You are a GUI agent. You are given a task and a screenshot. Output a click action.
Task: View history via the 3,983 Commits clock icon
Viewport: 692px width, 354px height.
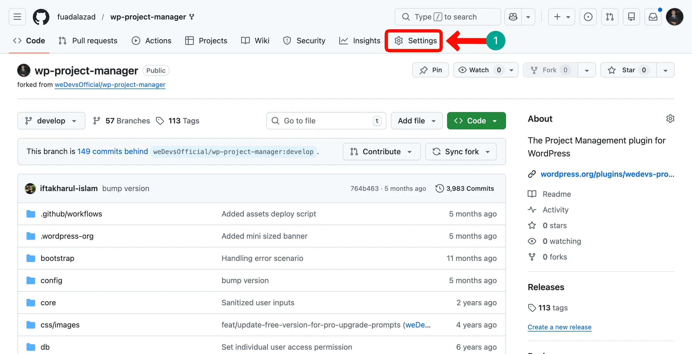(x=439, y=188)
